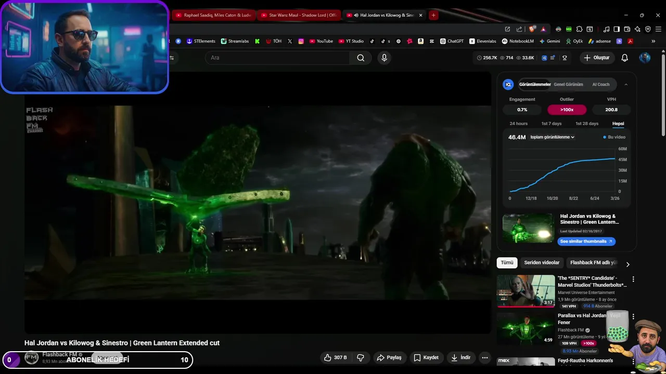Select the 1st 7 days tab

tap(552, 124)
